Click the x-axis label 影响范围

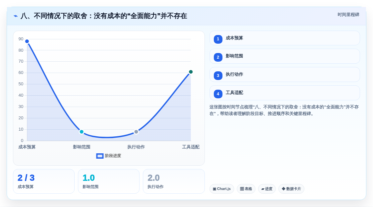(82, 147)
